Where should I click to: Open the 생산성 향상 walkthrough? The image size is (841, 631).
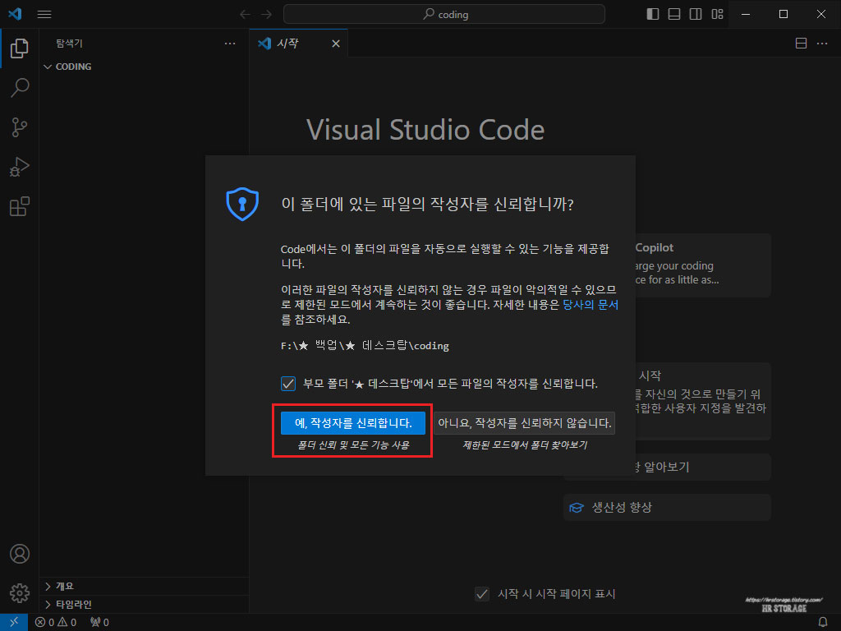click(x=667, y=508)
